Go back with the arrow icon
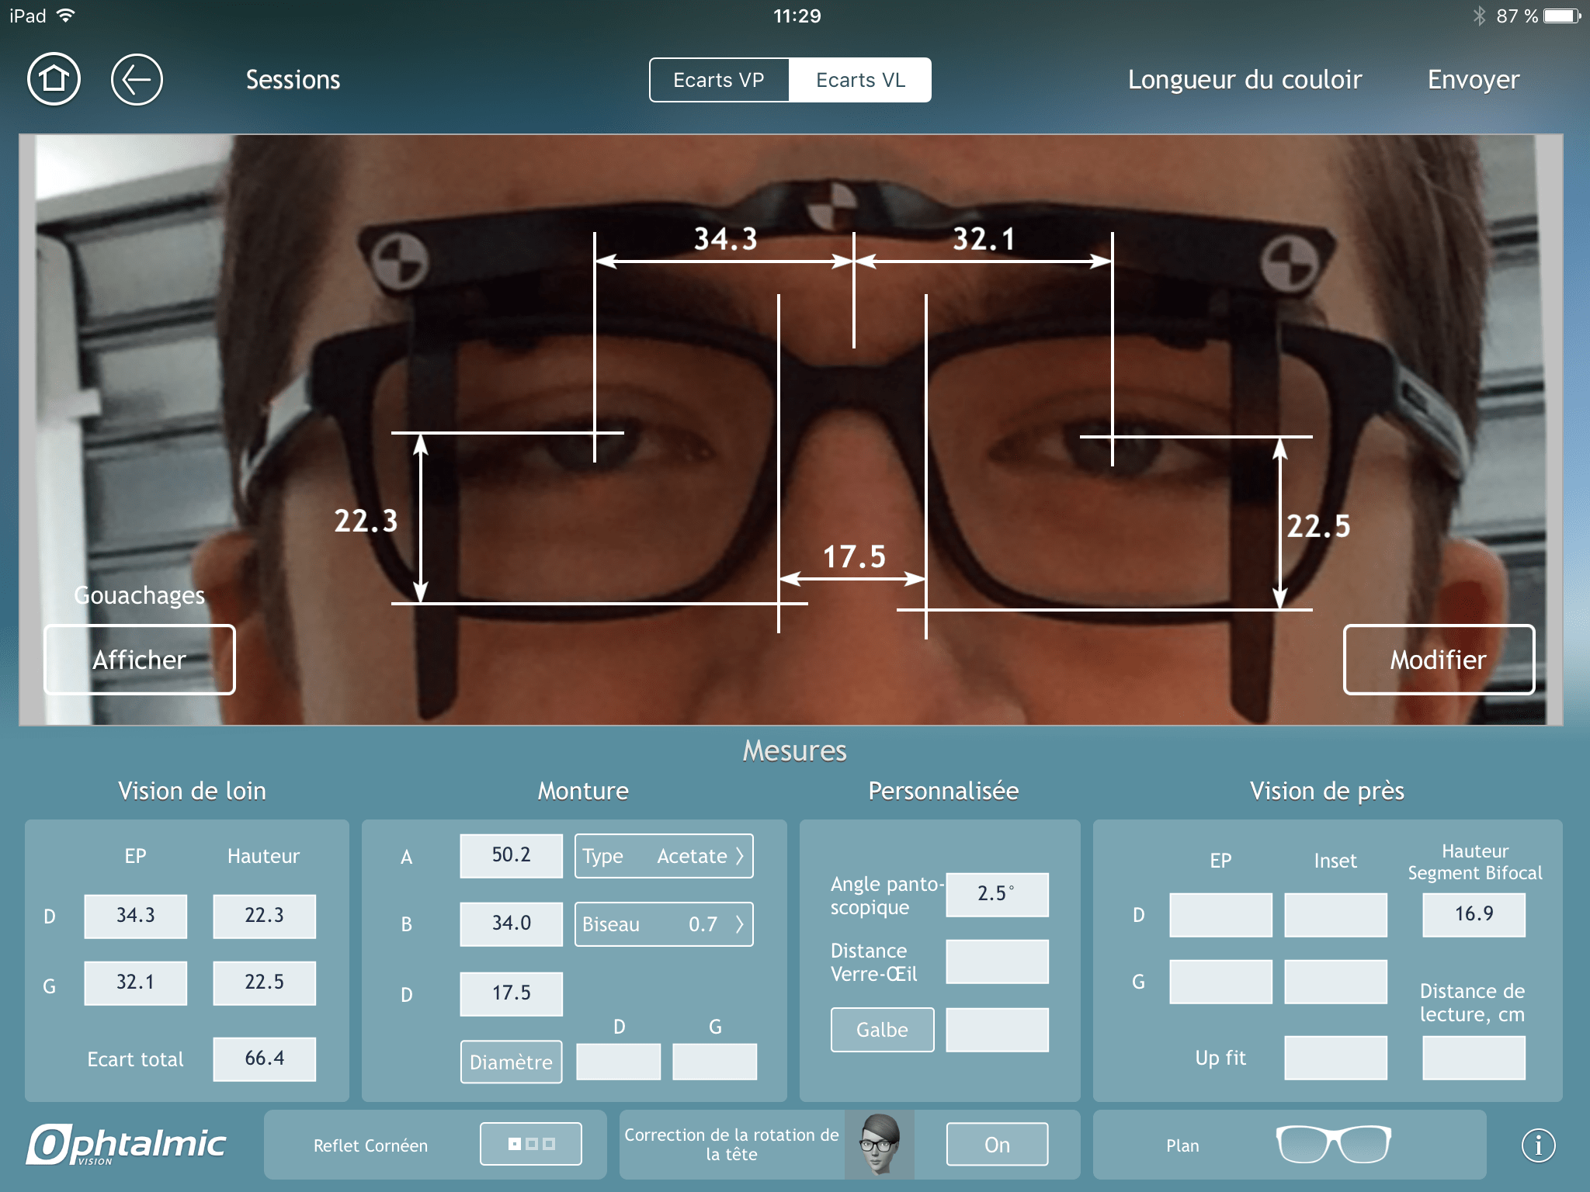 coord(137,79)
